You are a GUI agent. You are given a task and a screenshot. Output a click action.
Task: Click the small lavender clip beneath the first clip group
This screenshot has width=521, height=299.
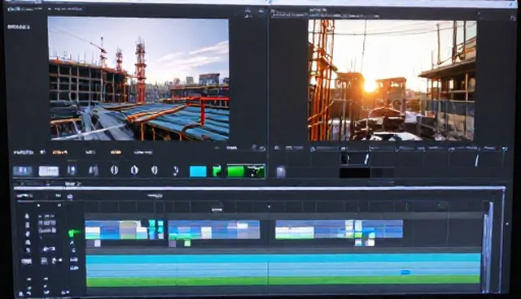[98, 243]
